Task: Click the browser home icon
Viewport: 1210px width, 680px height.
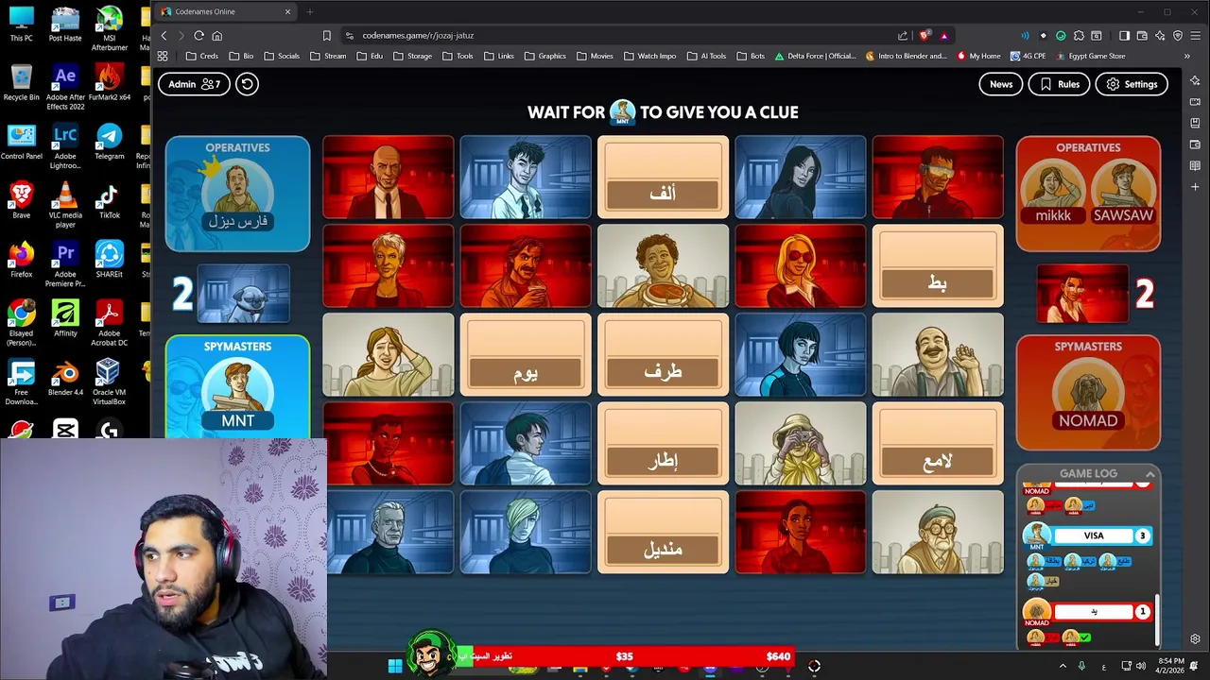Action: click(217, 36)
